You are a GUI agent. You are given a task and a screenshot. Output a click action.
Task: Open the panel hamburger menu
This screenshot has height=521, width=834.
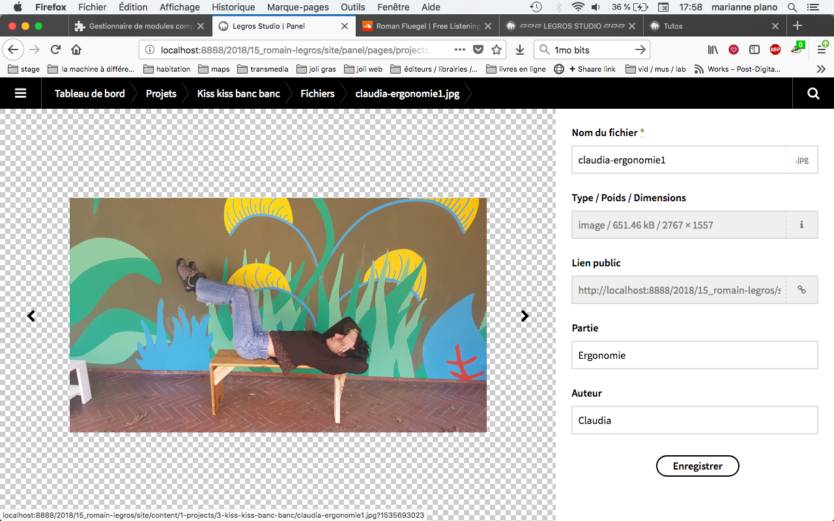click(20, 93)
